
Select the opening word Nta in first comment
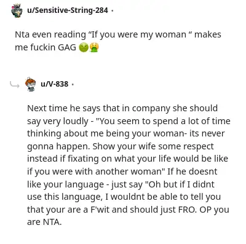click(x=22, y=34)
